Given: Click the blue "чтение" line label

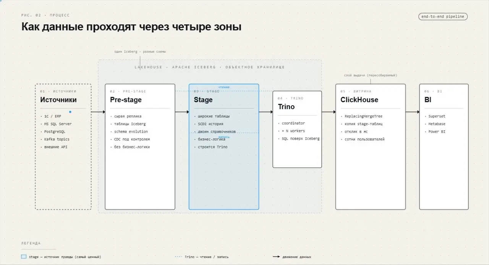Looking at the screenshot, I should (x=224, y=87).
